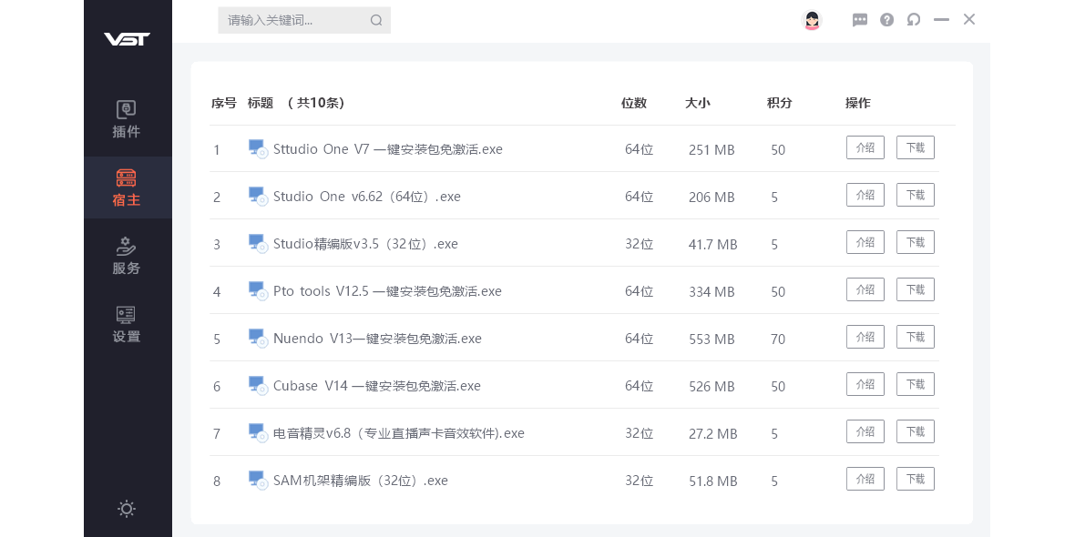This screenshot has height=537, width=1075.
Task: Click the customer support headset icon
Action: tap(914, 20)
